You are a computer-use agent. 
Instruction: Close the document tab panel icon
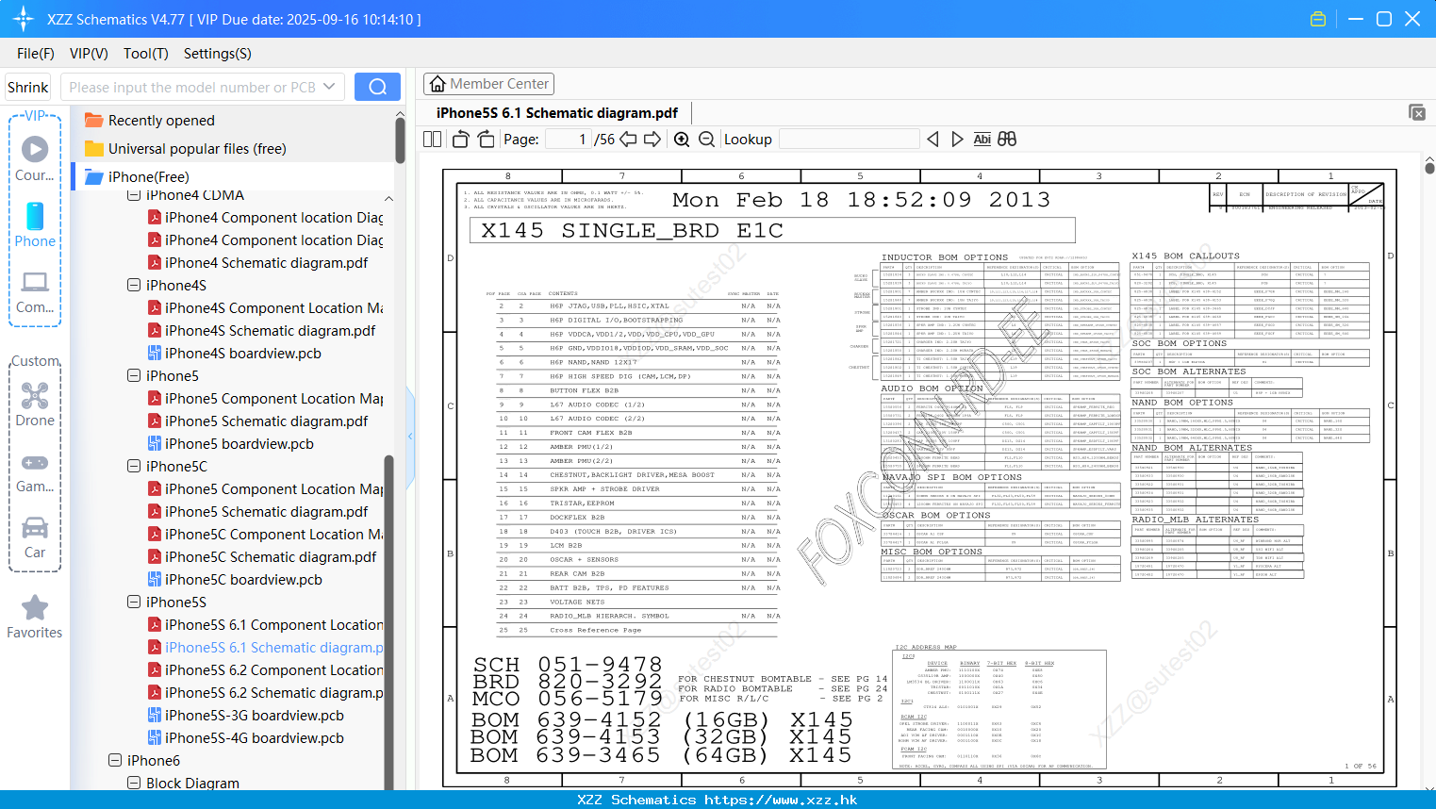1417,112
